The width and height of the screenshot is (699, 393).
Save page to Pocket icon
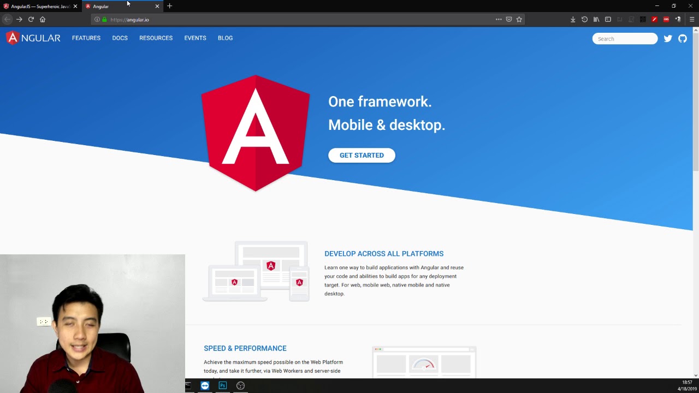click(509, 19)
